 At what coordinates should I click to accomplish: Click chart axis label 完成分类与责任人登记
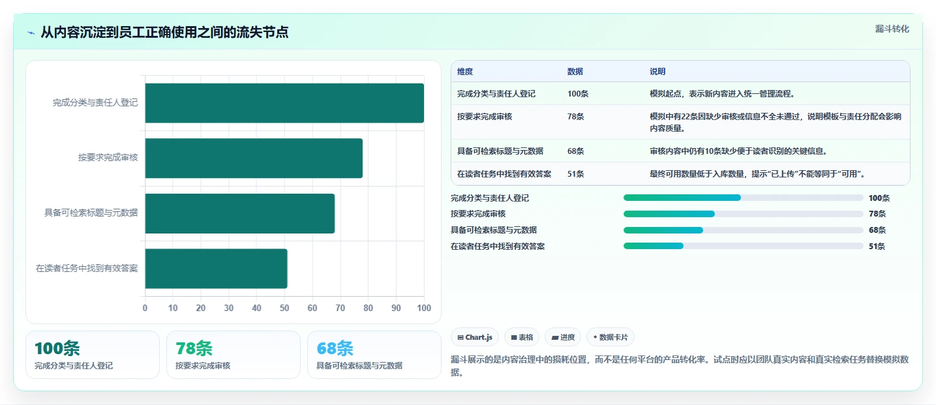95,102
